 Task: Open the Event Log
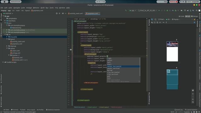[178, 110]
